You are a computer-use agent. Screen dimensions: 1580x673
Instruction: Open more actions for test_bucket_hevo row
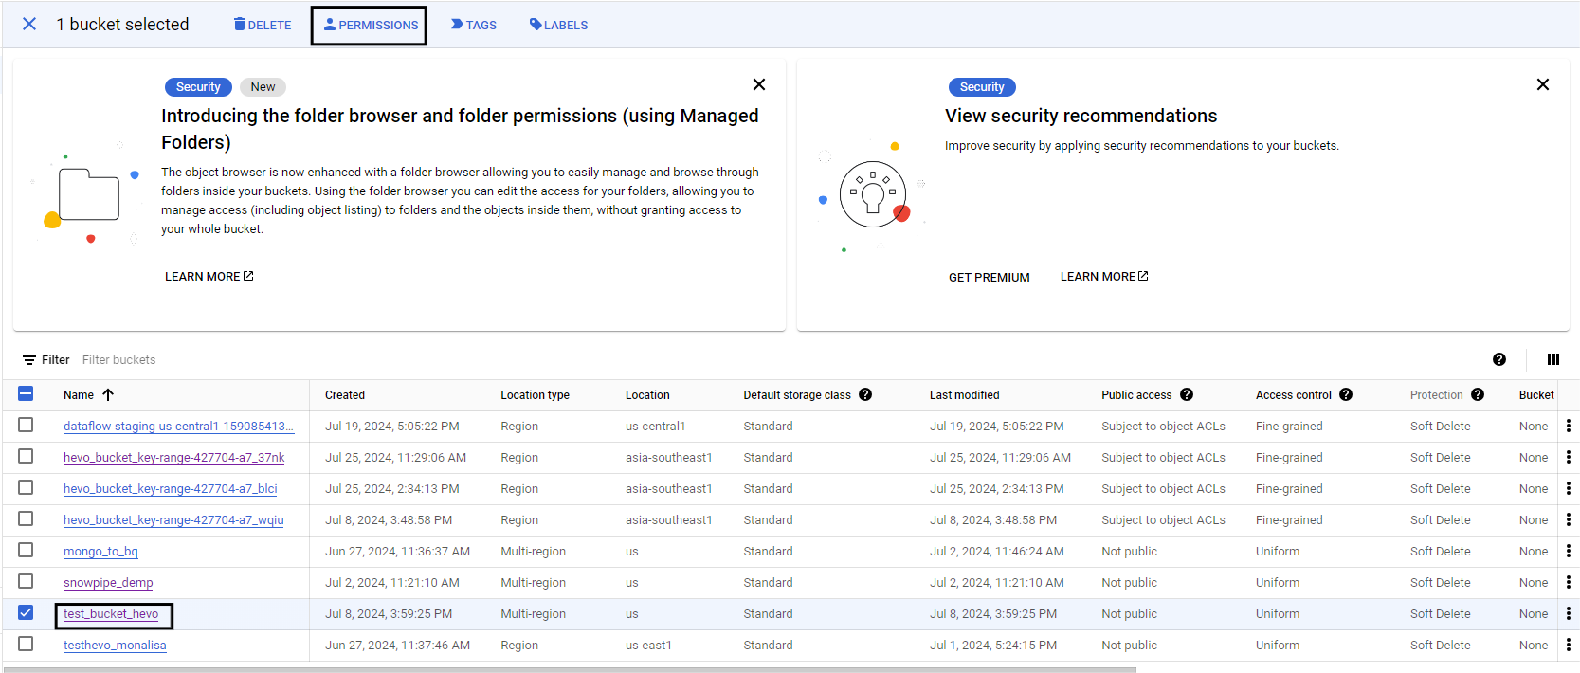(1568, 613)
